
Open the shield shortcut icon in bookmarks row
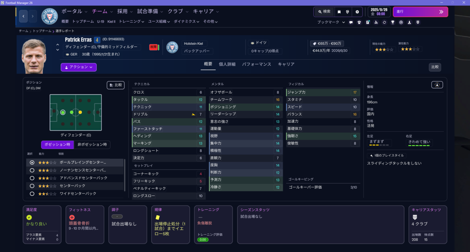click(x=418, y=22)
